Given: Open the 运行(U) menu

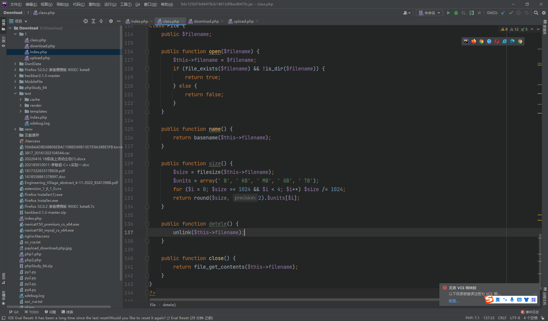Looking at the screenshot, I should coord(110,4).
